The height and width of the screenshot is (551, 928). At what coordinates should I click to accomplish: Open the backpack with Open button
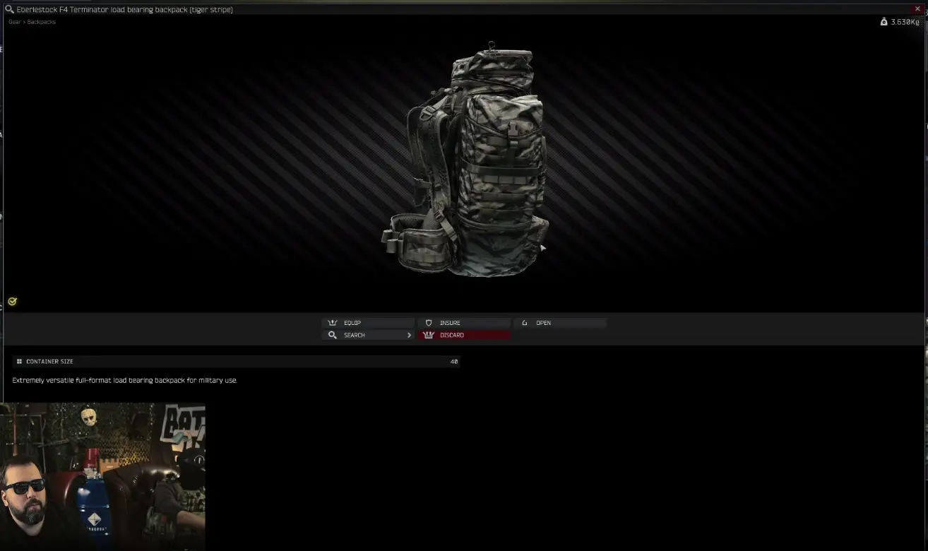pos(560,323)
